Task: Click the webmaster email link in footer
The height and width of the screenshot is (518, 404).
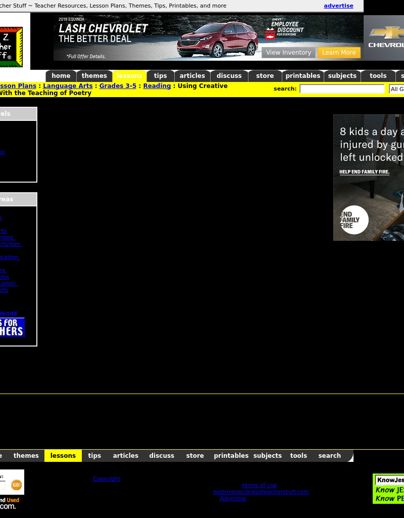Action: coord(261,492)
